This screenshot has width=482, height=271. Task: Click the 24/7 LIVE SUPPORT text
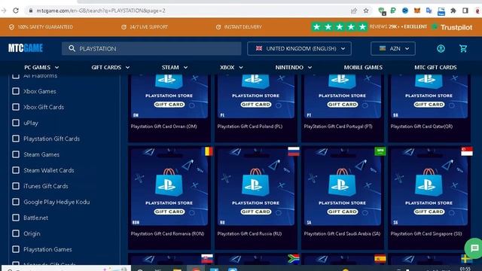click(149, 27)
